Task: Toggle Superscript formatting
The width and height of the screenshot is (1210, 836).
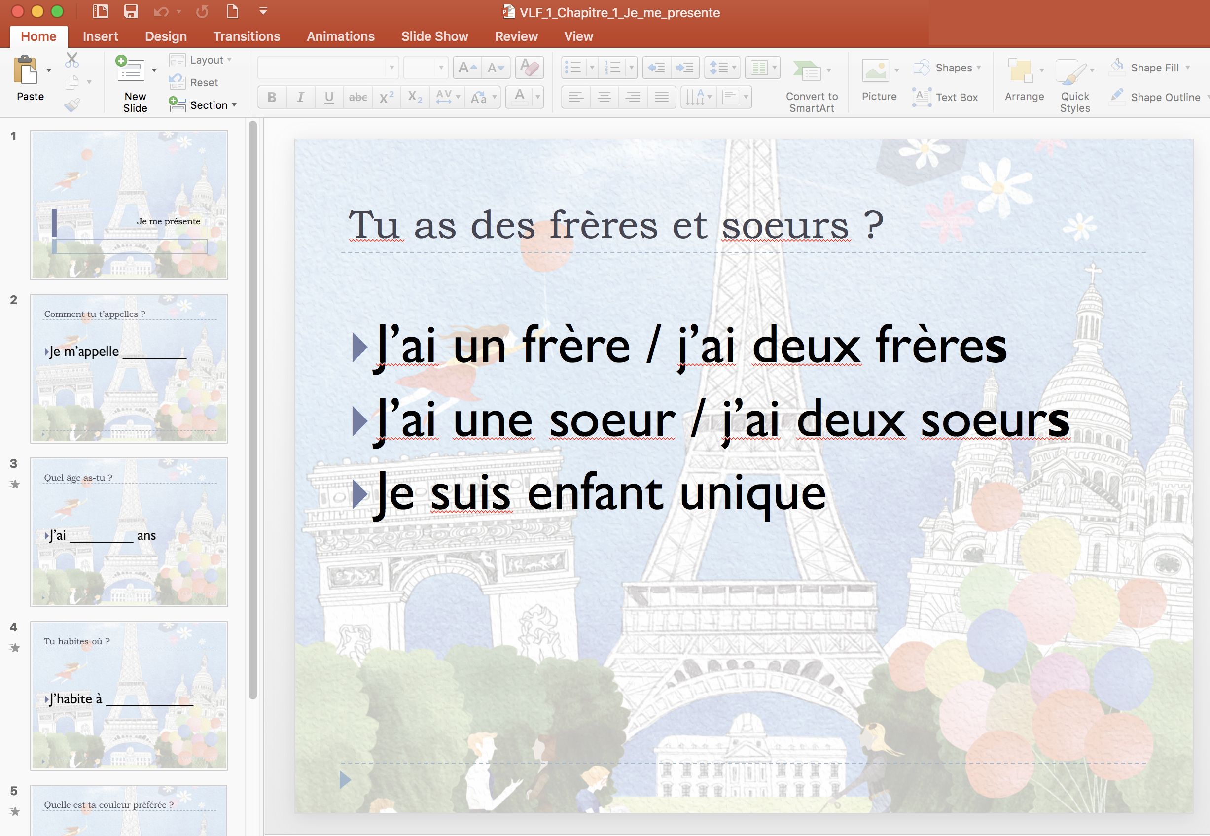Action: [387, 98]
